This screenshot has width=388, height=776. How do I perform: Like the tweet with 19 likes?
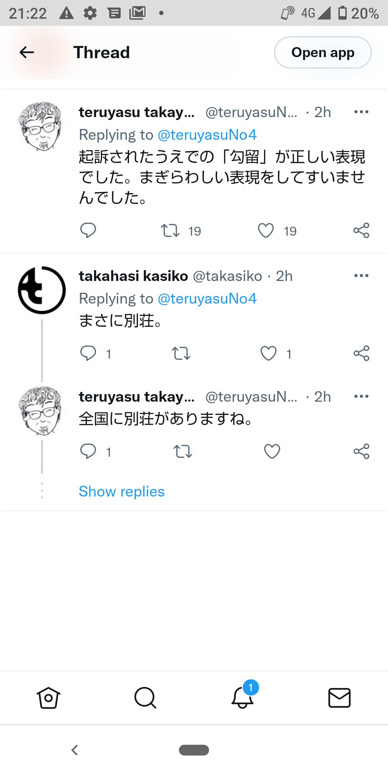click(266, 230)
